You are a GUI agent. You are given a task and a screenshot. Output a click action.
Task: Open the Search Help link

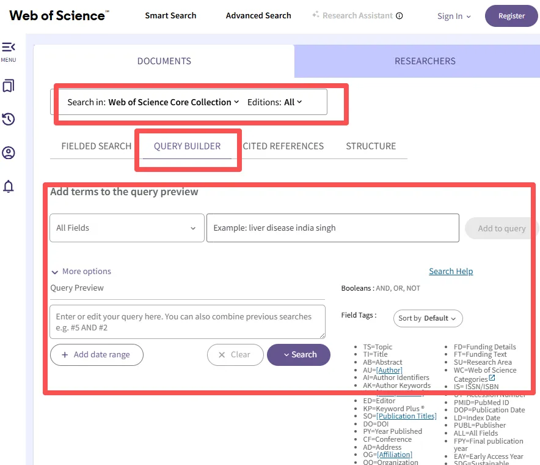tap(451, 272)
